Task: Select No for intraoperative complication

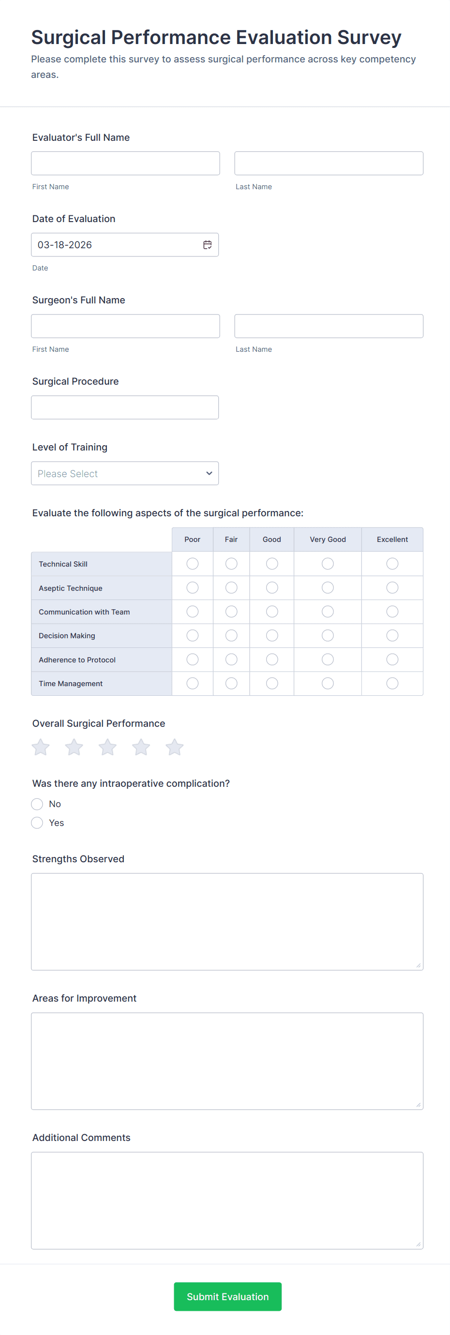Action: click(37, 804)
